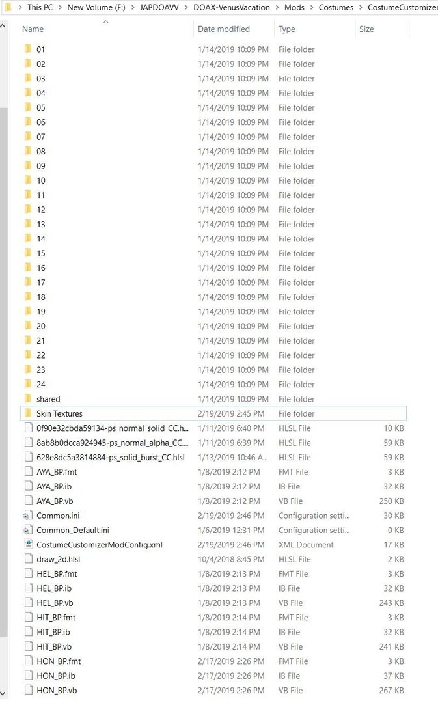Expand the chevron after DOAX-VenusVacation

click(277, 7)
